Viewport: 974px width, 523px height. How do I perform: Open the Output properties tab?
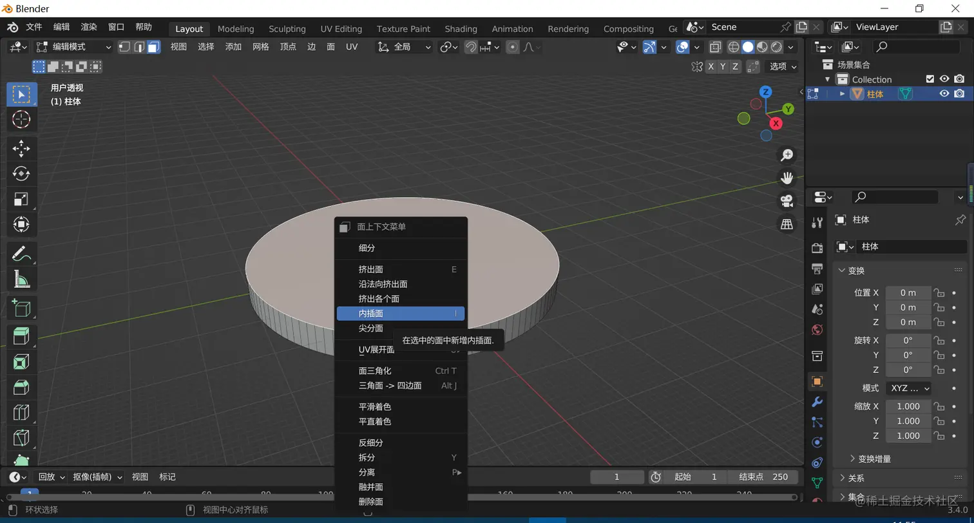coord(817,269)
